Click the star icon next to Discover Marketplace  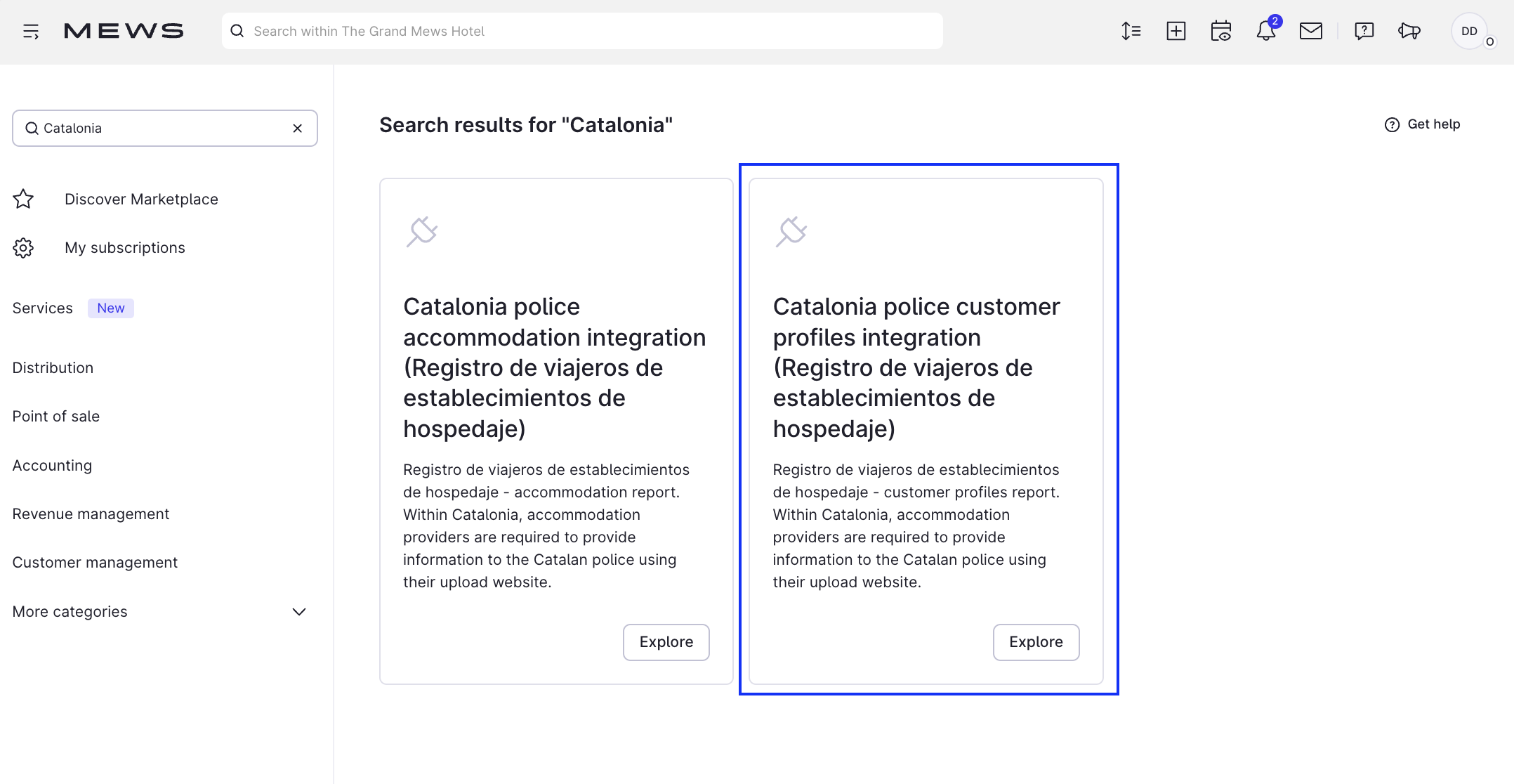coord(23,199)
